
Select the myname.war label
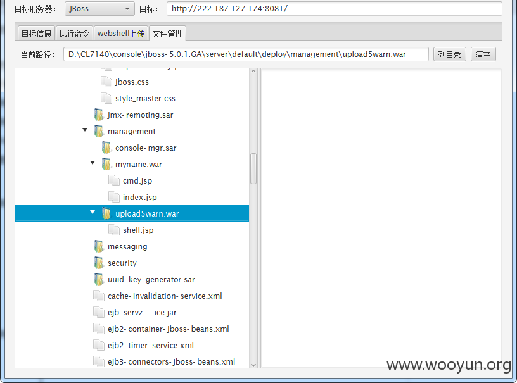coord(139,165)
